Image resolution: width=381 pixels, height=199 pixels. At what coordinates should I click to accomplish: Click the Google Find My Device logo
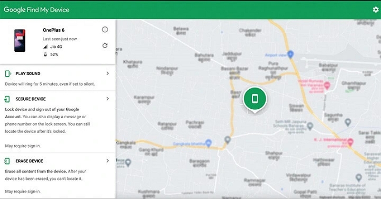click(36, 9)
